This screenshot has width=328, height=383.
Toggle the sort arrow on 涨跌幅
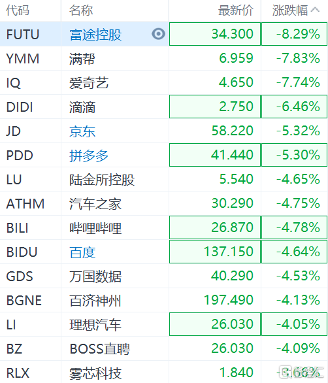[x=316, y=10]
